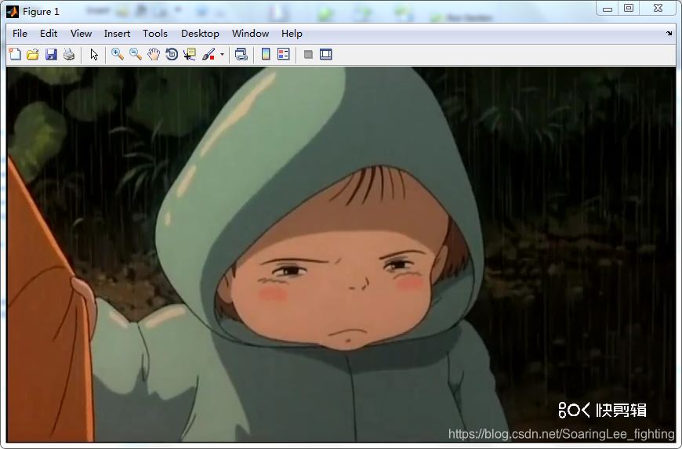Maximize the Figure 1 window
Image resolution: width=682 pixels, height=449 pixels.
629,9
